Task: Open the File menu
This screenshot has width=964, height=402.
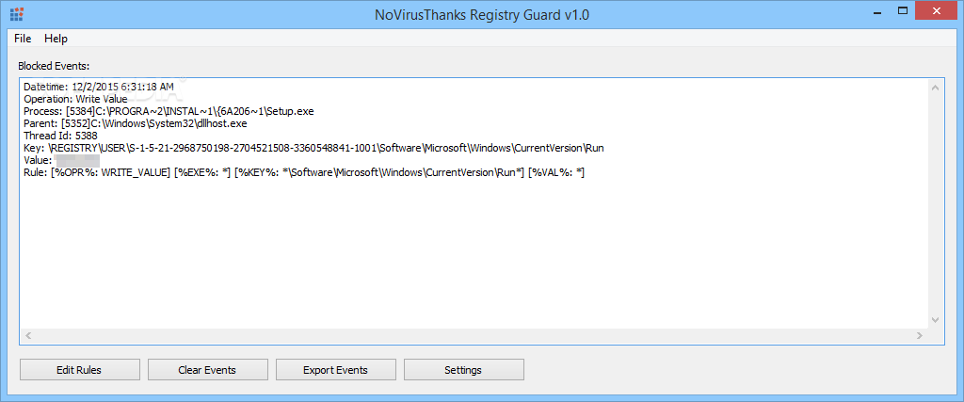Action: [x=23, y=38]
